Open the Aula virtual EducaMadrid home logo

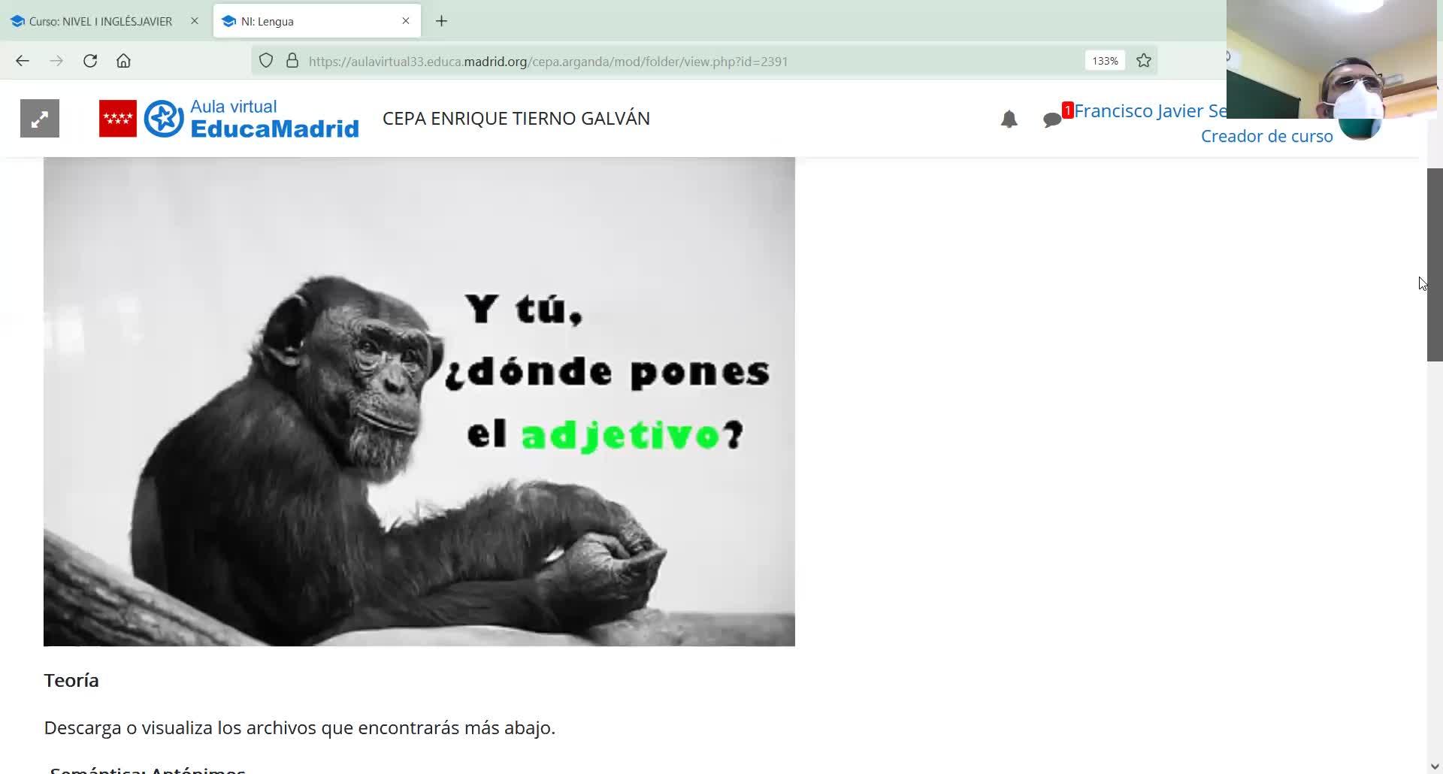251,119
